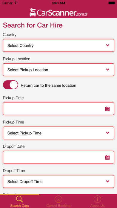Viewport: 117px width, 208px height.
Task: Open the Select Pickup Time dropdown
Action: (x=59, y=133)
